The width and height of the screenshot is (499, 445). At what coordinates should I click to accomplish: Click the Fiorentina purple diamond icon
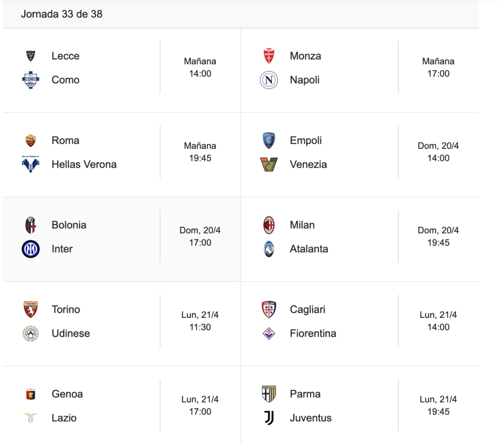pyautogui.click(x=269, y=333)
